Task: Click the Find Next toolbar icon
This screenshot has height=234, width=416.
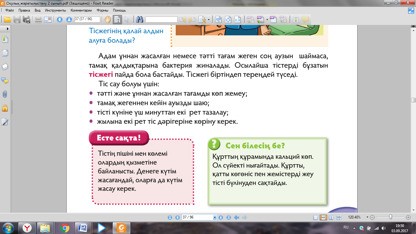Action: click(x=192, y=19)
